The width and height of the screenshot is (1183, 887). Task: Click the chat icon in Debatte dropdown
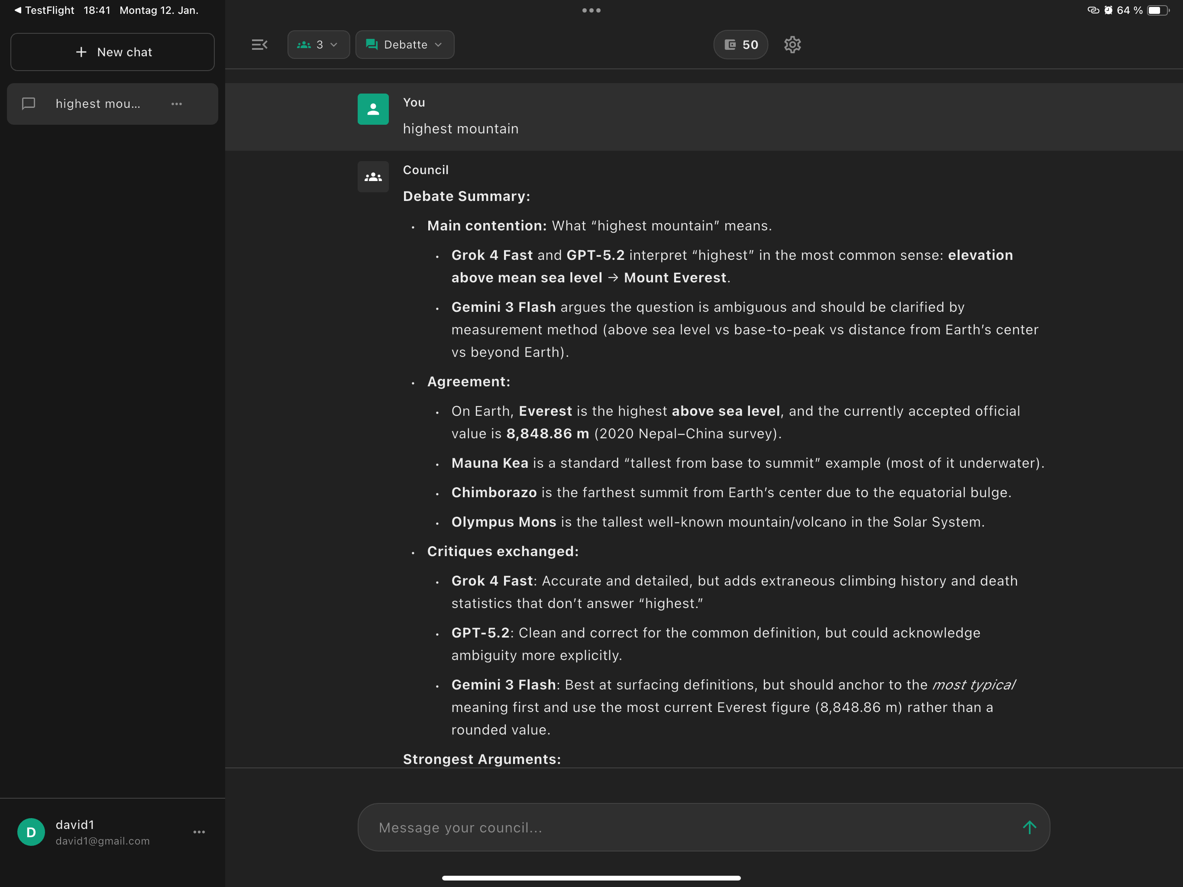point(372,45)
